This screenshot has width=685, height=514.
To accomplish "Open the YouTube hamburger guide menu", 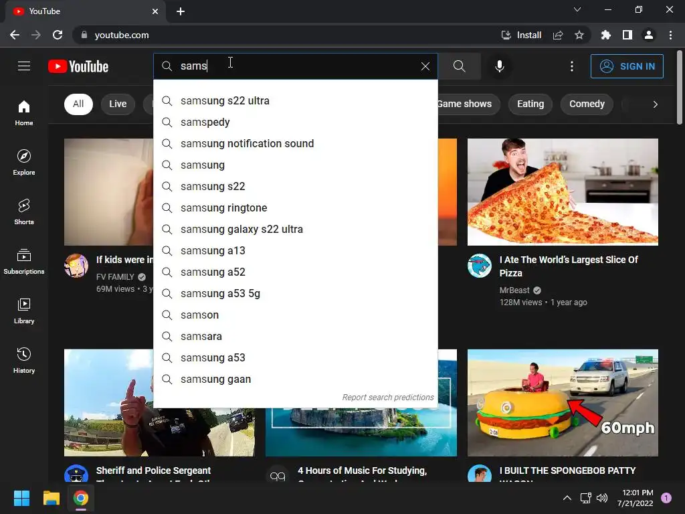I will 24,66.
